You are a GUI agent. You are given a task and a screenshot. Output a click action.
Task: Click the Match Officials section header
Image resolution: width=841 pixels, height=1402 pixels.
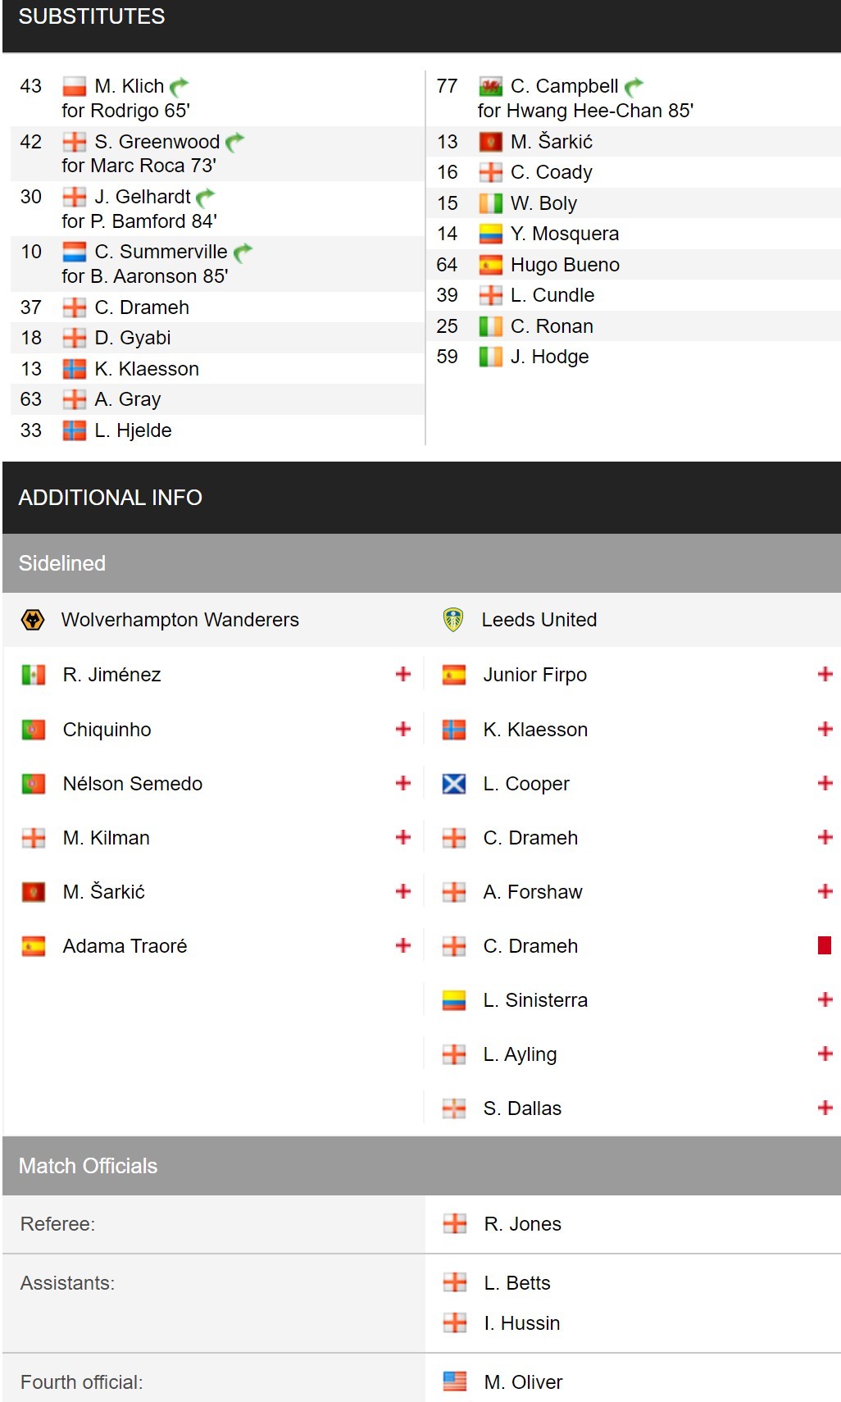point(421,1166)
